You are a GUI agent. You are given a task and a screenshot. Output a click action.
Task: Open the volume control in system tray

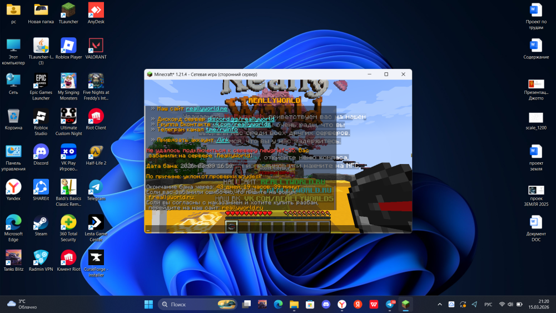tap(510, 304)
